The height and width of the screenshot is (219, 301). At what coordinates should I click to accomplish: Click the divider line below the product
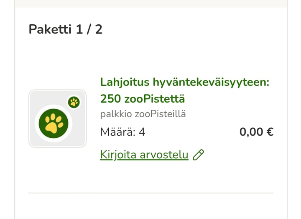[x=150, y=193]
